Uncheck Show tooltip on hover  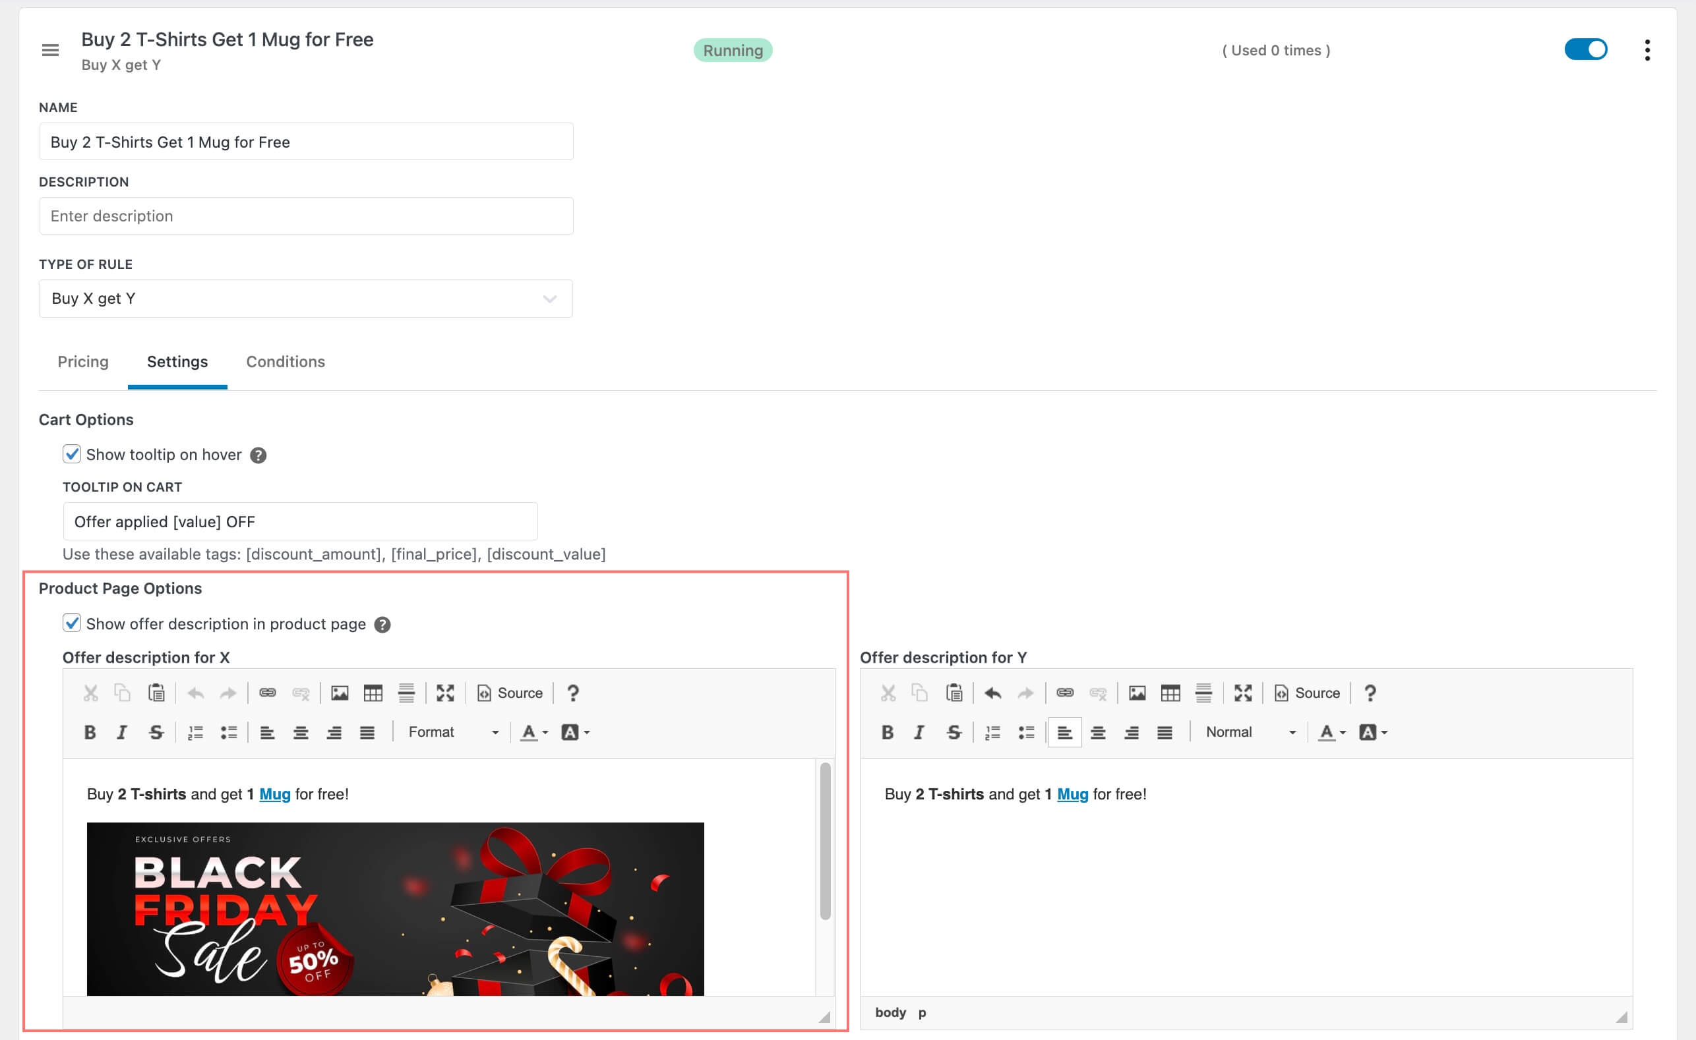[73, 454]
